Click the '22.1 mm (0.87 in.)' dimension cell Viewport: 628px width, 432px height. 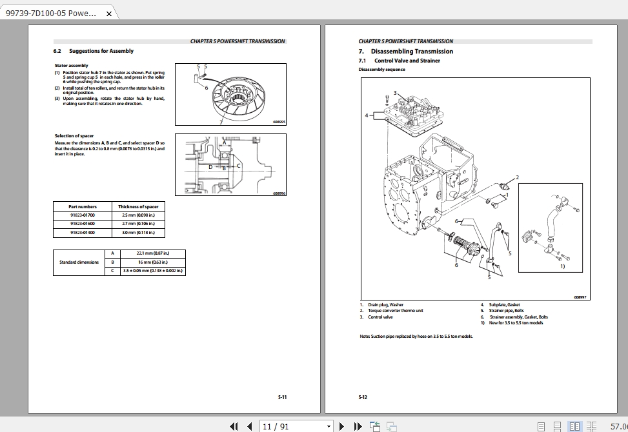coord(152,253)
